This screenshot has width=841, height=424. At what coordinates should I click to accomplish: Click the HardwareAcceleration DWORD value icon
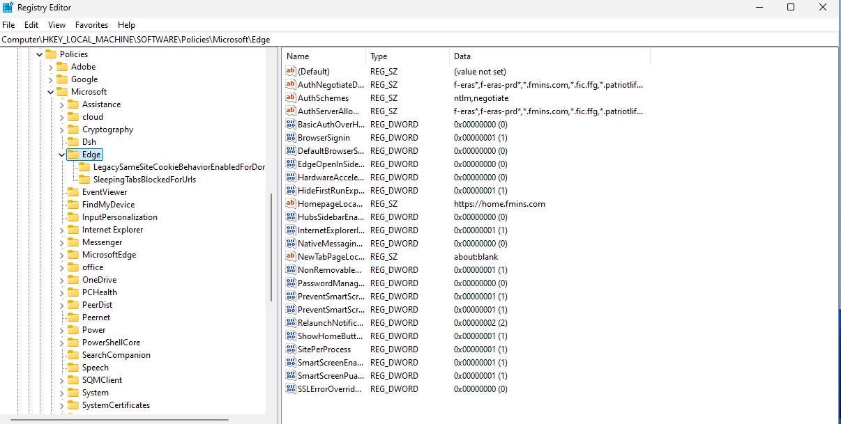click(291, 178)
